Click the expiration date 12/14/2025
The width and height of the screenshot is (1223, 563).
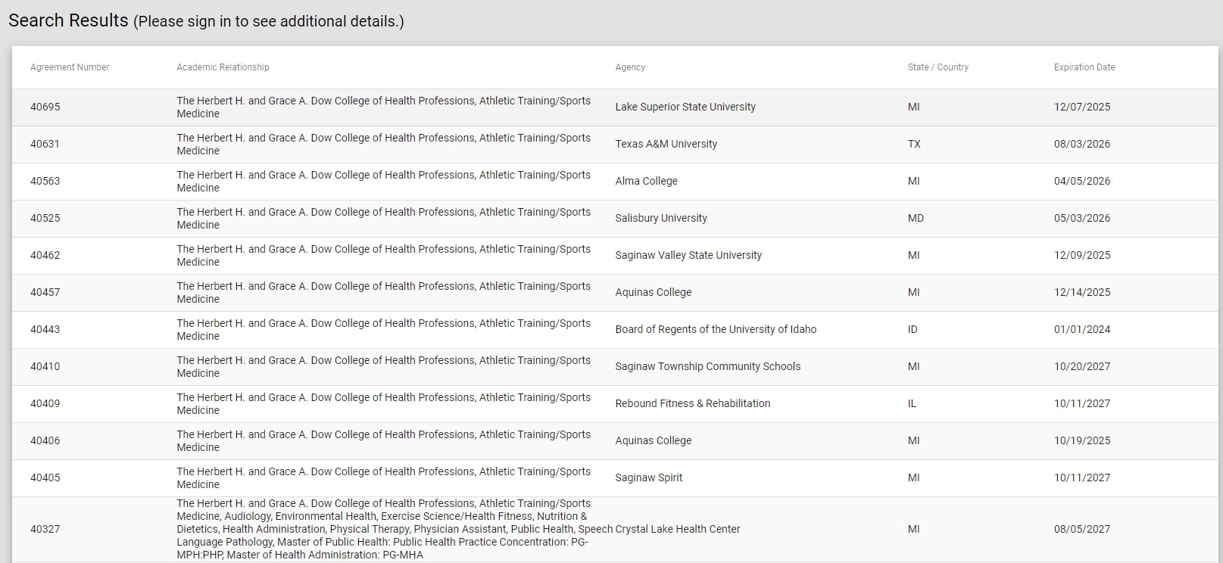point(1082,292)
